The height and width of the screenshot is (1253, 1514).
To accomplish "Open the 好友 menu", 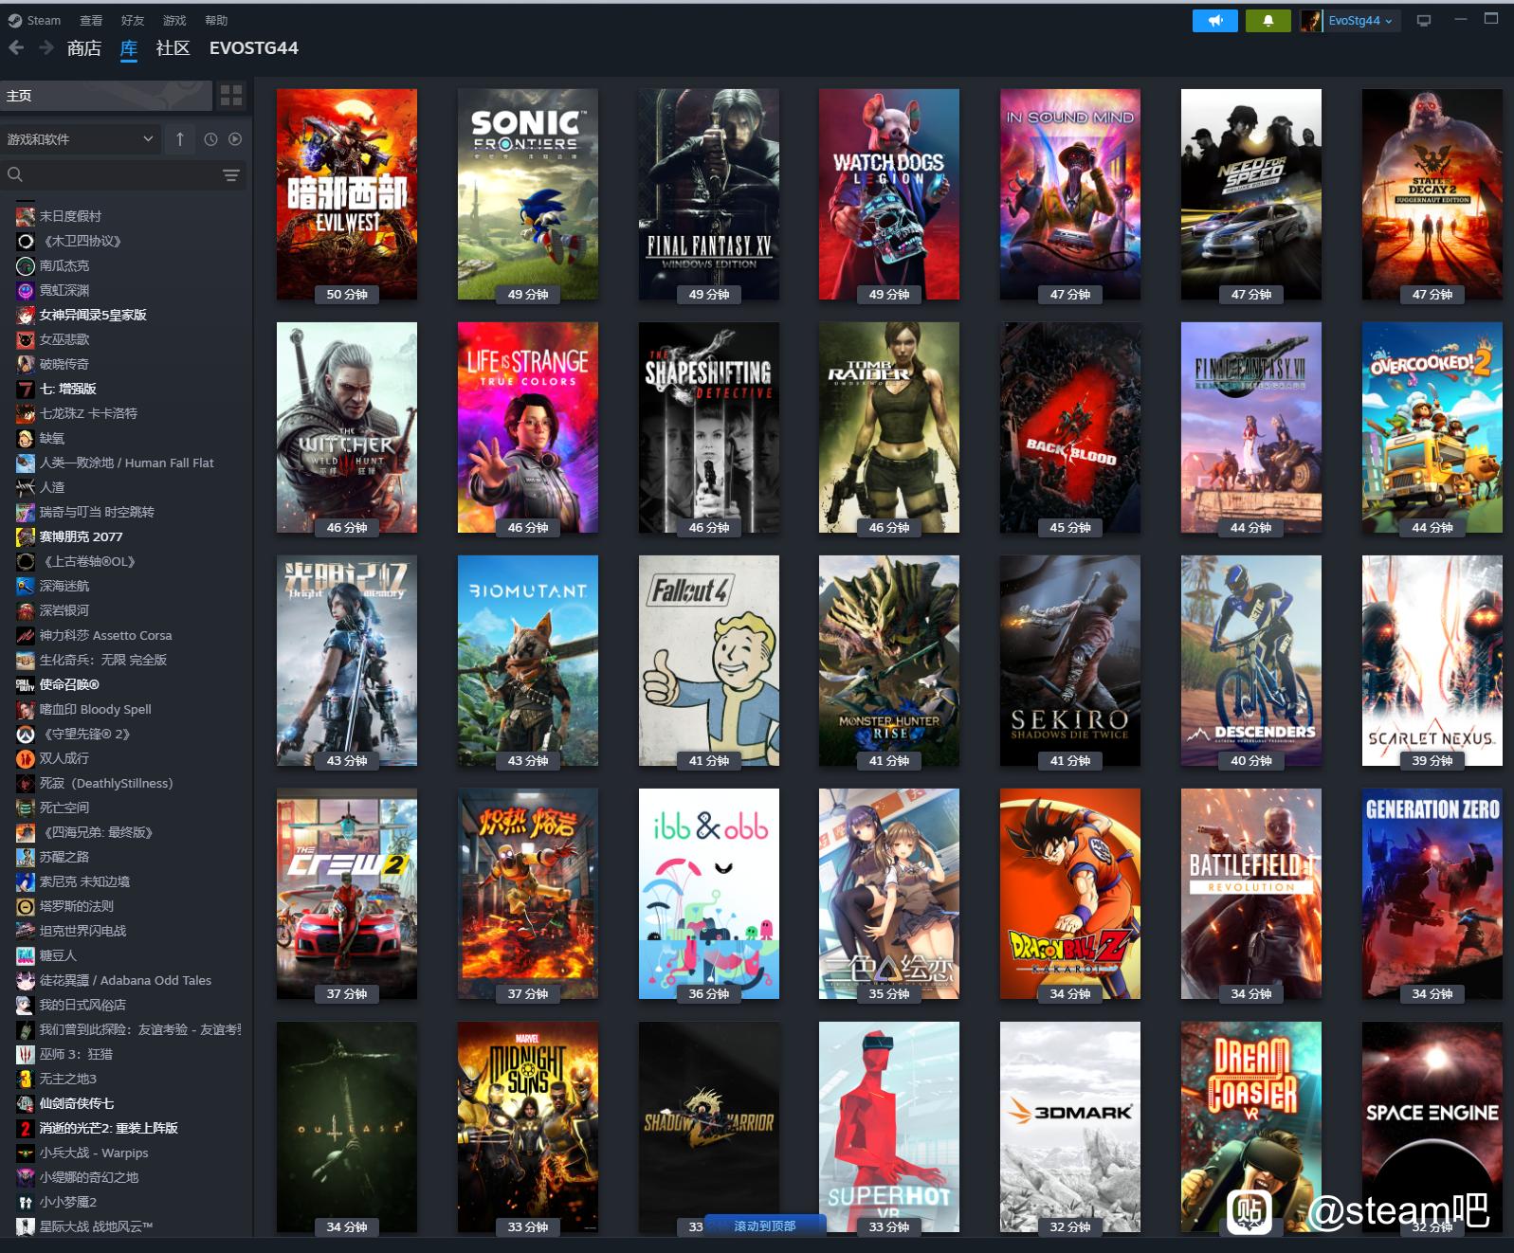I will click(x=133, y=20).
